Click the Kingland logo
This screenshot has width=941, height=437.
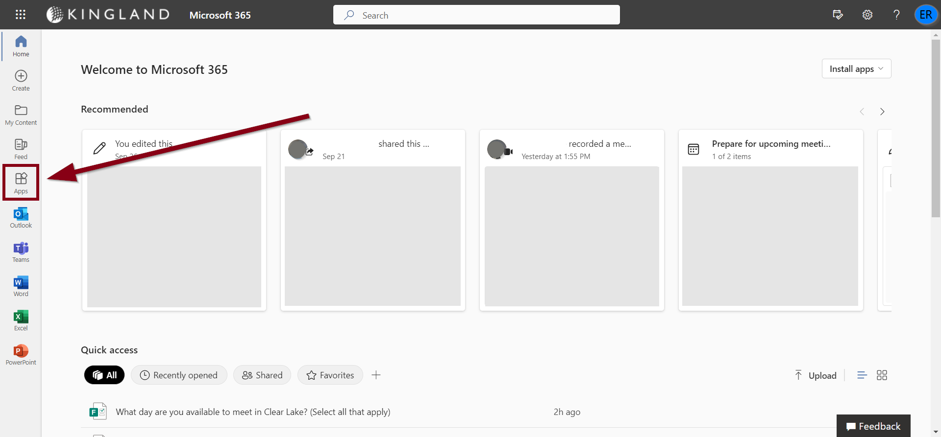click(108, 15)
